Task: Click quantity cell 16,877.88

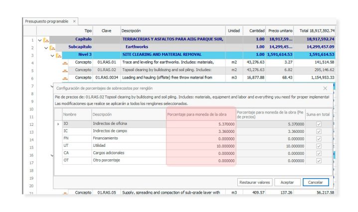Action: (x=254, y=78)
